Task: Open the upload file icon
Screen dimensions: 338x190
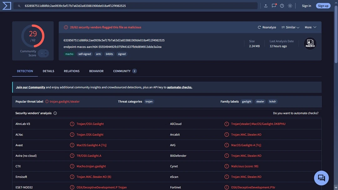Action: pos(266,6)
